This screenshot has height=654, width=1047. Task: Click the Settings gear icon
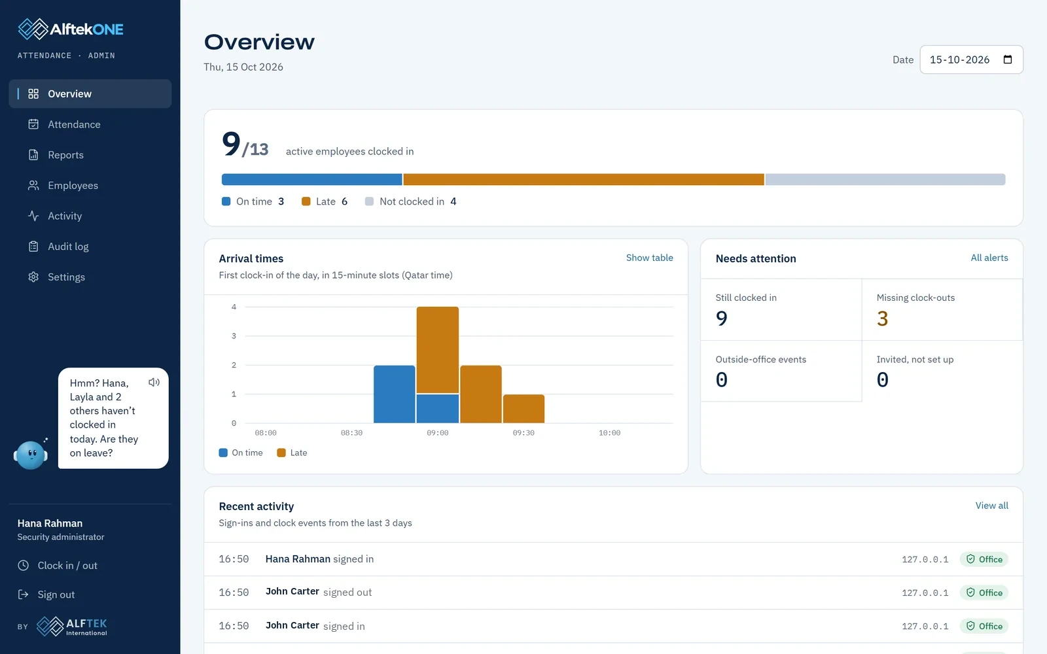coord(33,277)
